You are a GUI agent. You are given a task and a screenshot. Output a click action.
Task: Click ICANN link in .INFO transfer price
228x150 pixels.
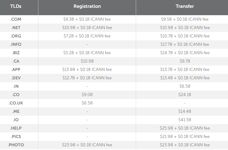pos(195,44)
